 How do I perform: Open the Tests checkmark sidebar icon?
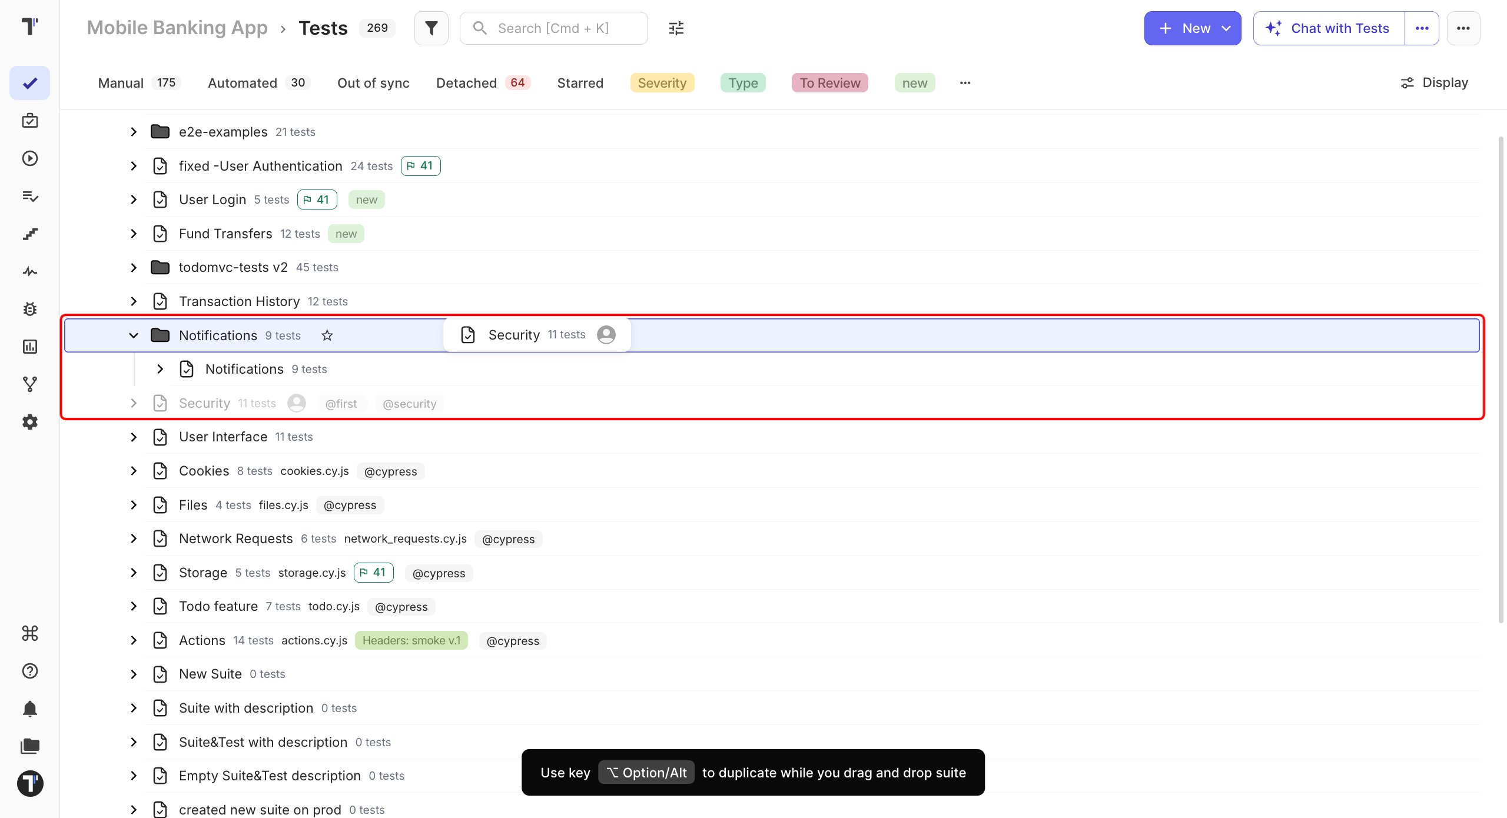[30, 83]
